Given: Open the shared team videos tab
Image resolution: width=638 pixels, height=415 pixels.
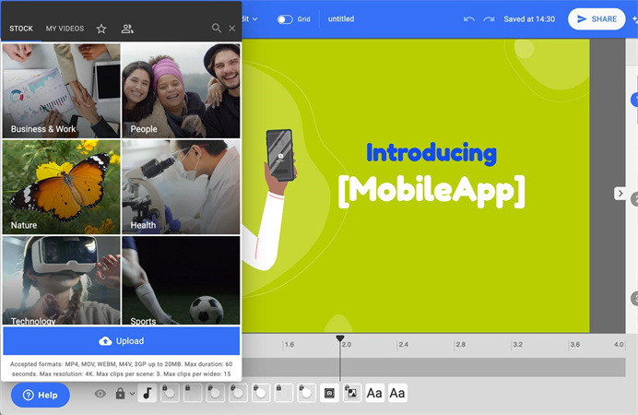Looking at the screenshot, I should tap(127, 29).
